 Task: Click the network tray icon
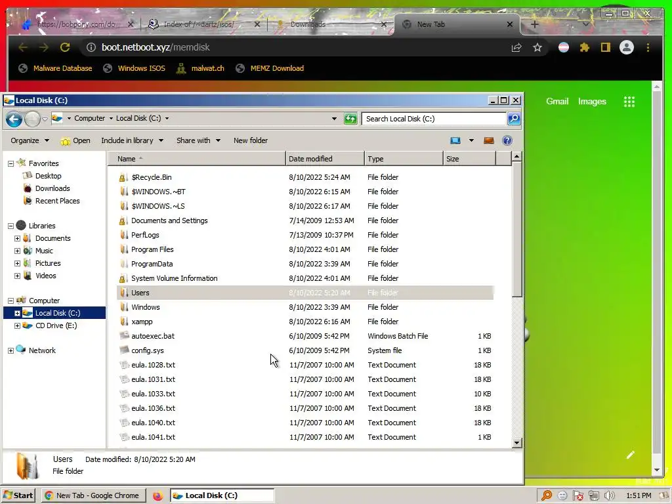click(593, 495)
